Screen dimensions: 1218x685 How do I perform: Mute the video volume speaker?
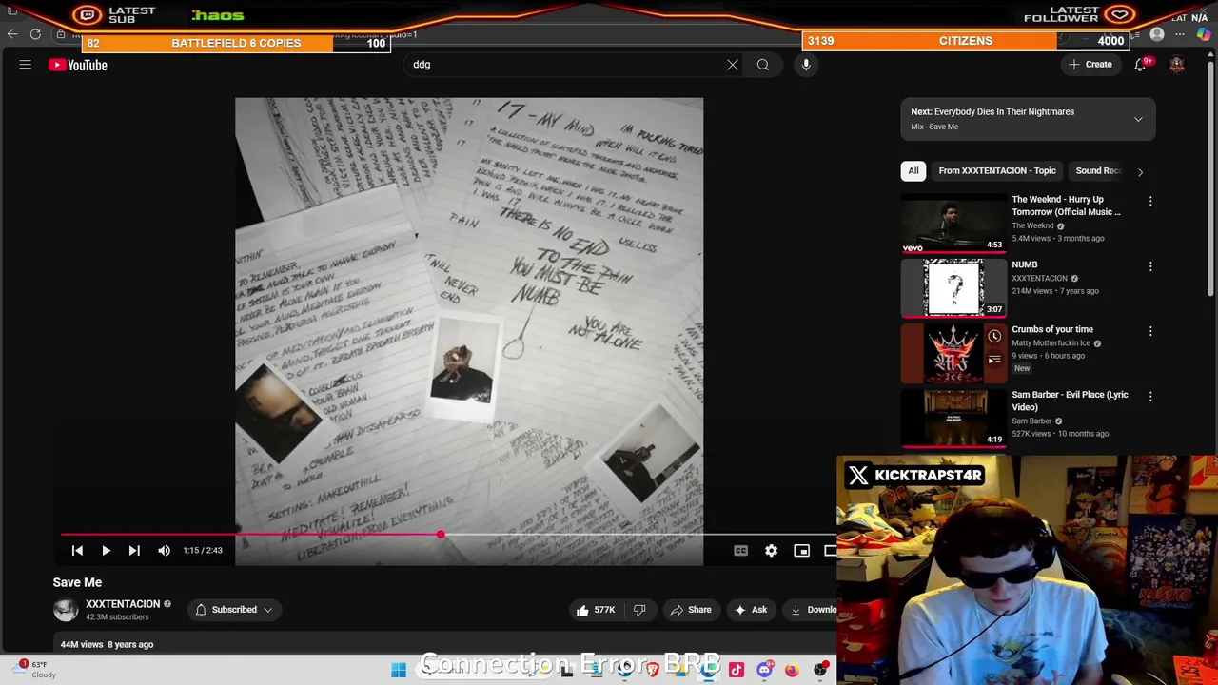click(x=164, y=550)
